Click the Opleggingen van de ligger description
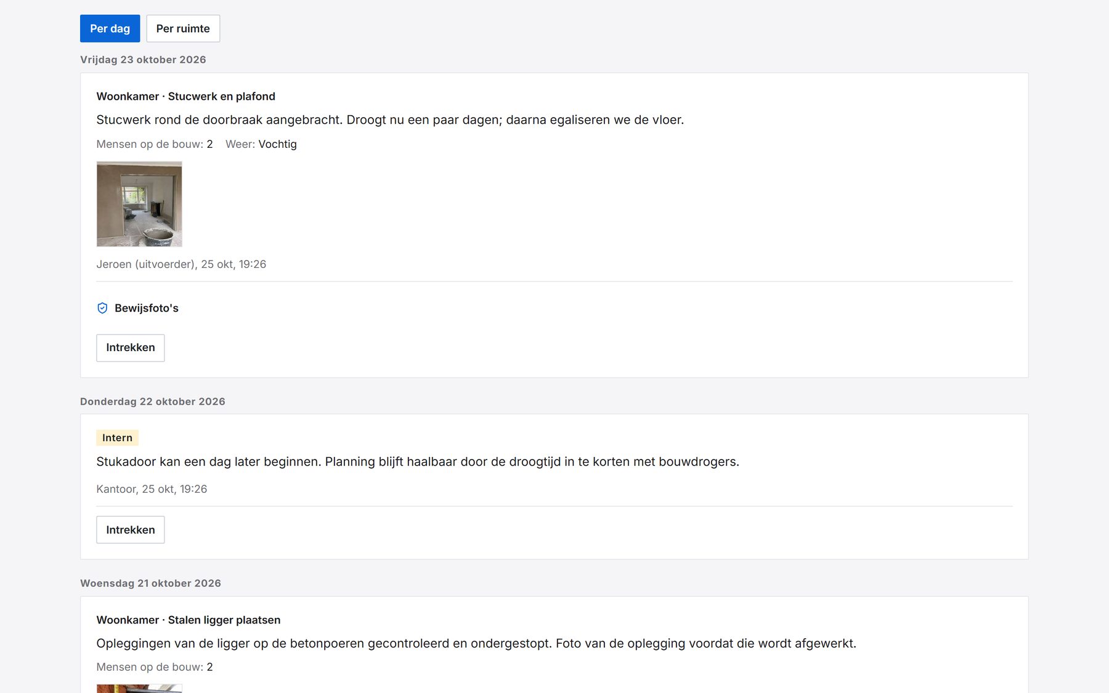 [x=476, y=643]
